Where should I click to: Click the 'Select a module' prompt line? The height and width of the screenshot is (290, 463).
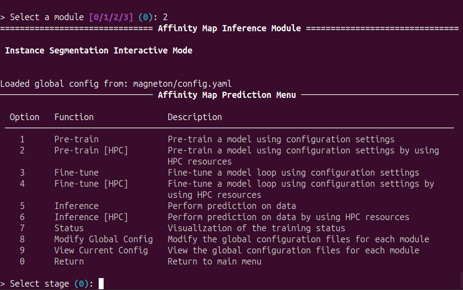click(x=84, y=17)
